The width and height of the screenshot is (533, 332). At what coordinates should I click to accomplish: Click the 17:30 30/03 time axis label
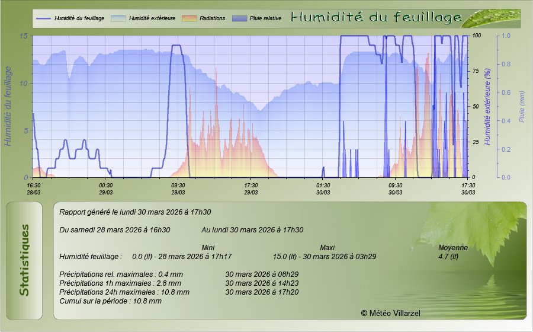468,189
